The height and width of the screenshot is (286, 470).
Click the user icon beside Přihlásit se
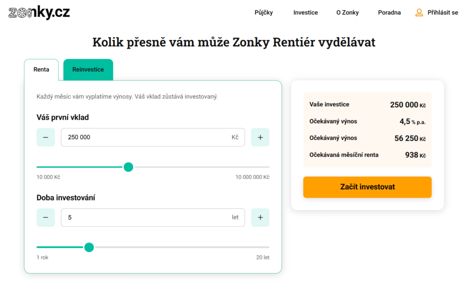[x=419, y=12]
